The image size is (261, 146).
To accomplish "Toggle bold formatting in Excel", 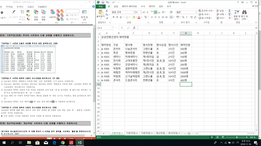I will 113,17.
